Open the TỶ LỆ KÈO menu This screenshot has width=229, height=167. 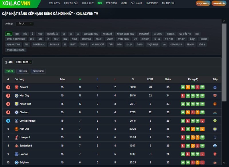coord(111,3)
